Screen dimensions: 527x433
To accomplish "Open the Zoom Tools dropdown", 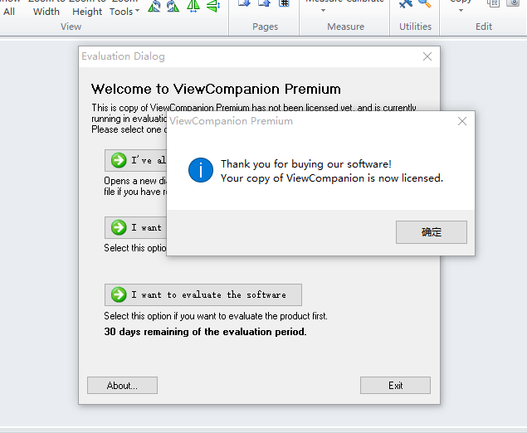I will (x=124, y=12).
